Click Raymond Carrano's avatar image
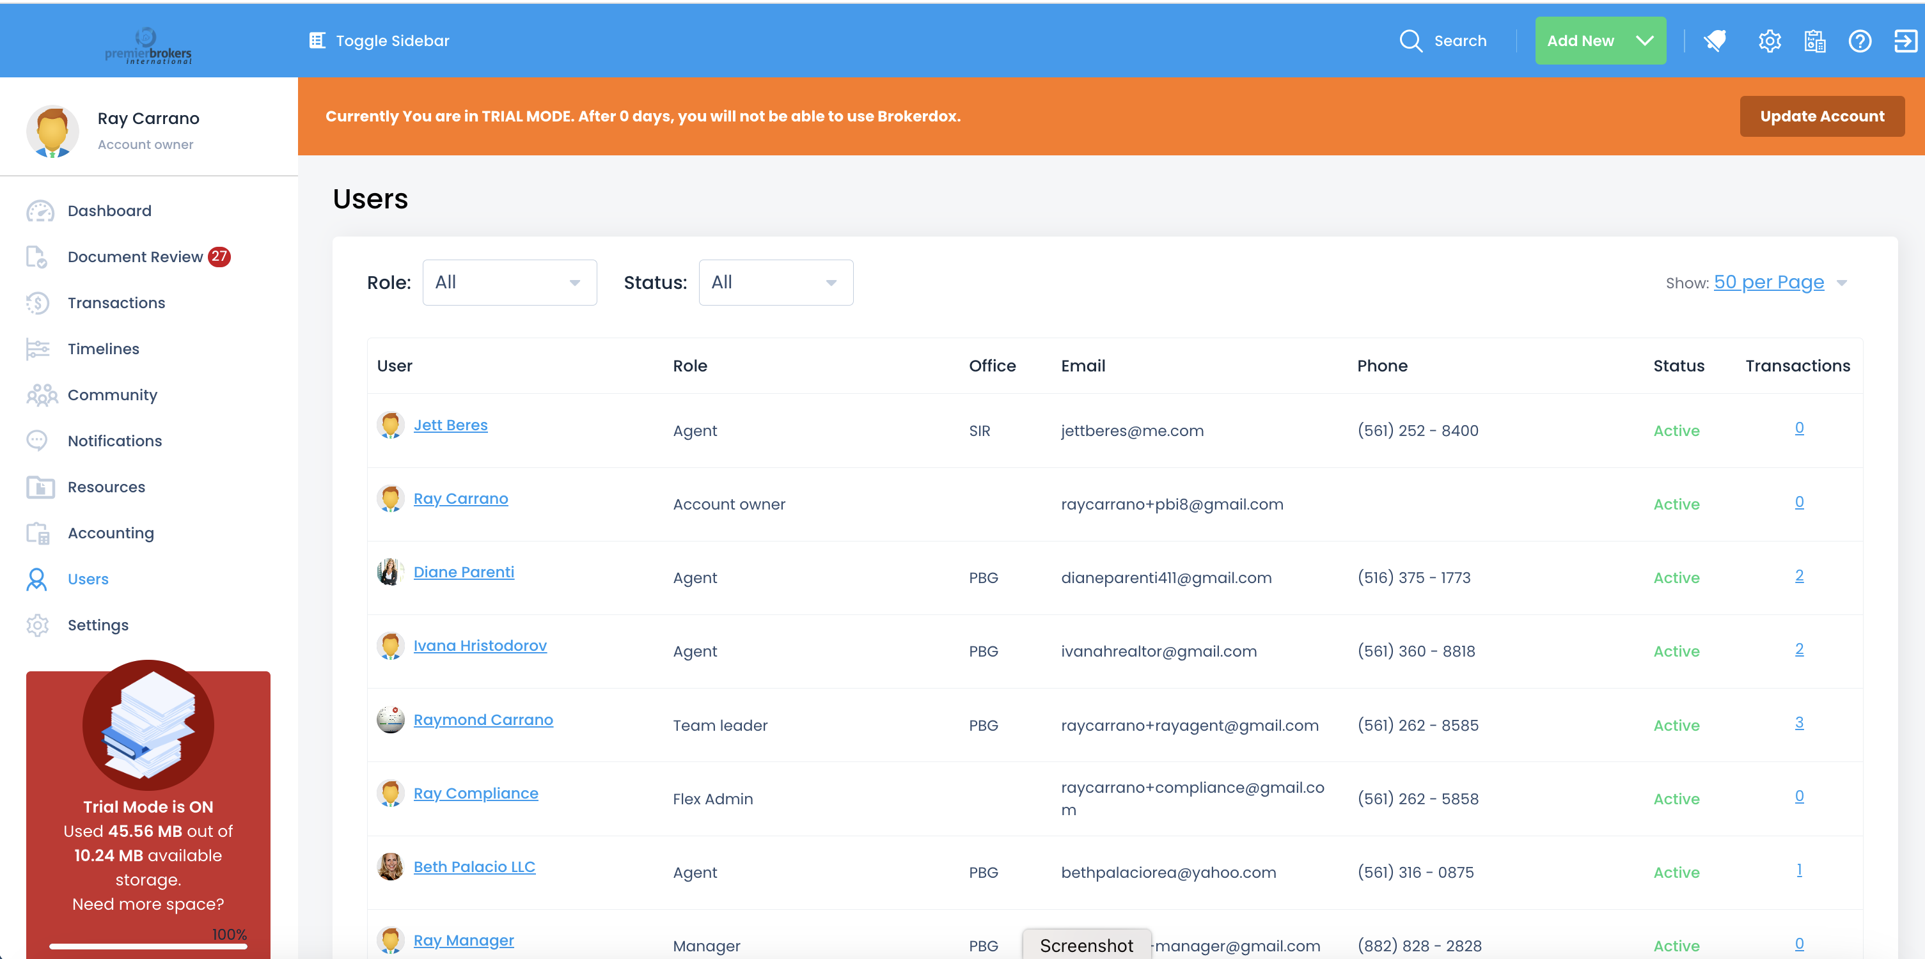 coord(390,720)
